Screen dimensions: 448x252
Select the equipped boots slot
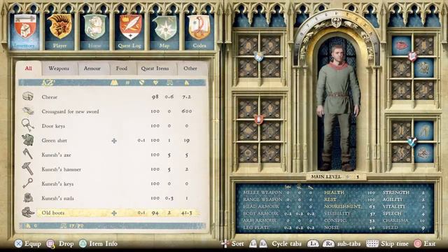point(424,153)
